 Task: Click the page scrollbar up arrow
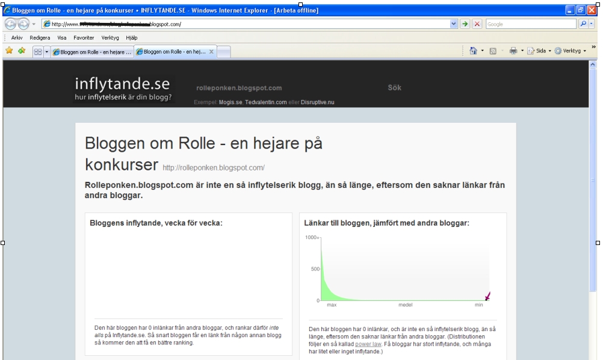[593, 64]
